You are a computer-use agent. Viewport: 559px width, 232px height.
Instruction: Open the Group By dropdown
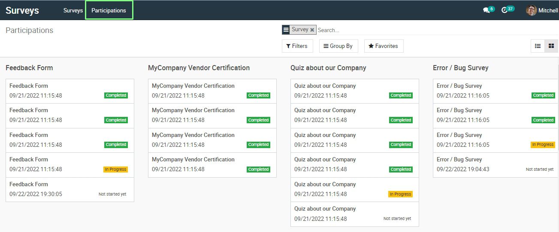pyautogui.click(x=338, y=46)
